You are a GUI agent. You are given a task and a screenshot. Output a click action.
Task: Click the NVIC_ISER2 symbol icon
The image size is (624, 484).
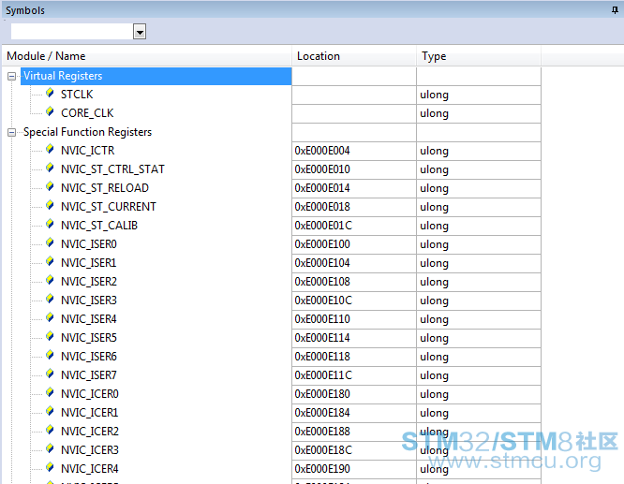pyautogui.click(x=50, y=280)
